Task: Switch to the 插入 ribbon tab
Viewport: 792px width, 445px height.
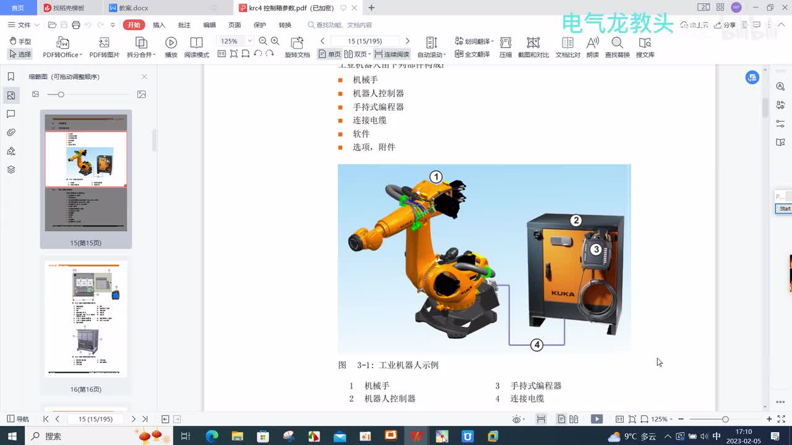Action: point(159,25)
